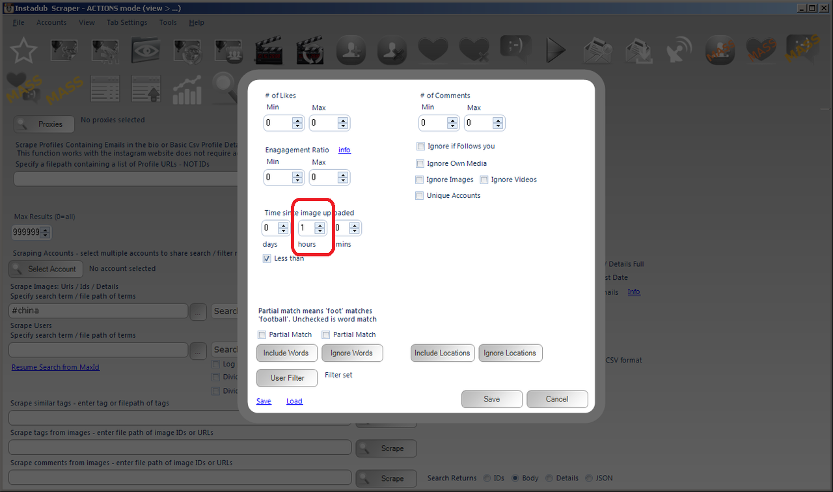Click the Include Locations button
This screenshot has width=833, height=492.
tap(443, 353)
